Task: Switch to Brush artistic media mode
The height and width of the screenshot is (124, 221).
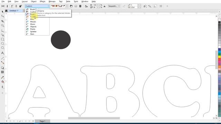Action: 7,6
